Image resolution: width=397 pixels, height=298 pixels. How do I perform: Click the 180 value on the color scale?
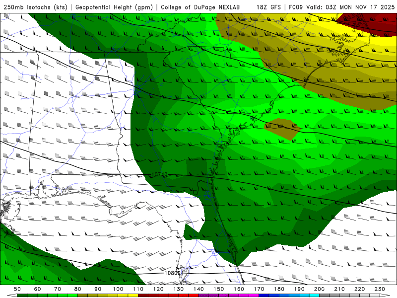(279, 289)
